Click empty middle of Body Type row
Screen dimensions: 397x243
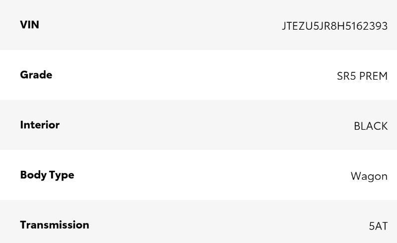coord(208,175)
